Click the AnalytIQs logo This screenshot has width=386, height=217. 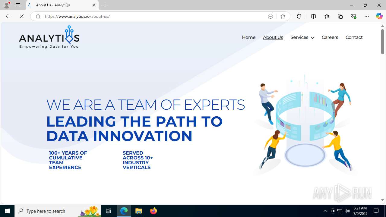click(49, 37)
